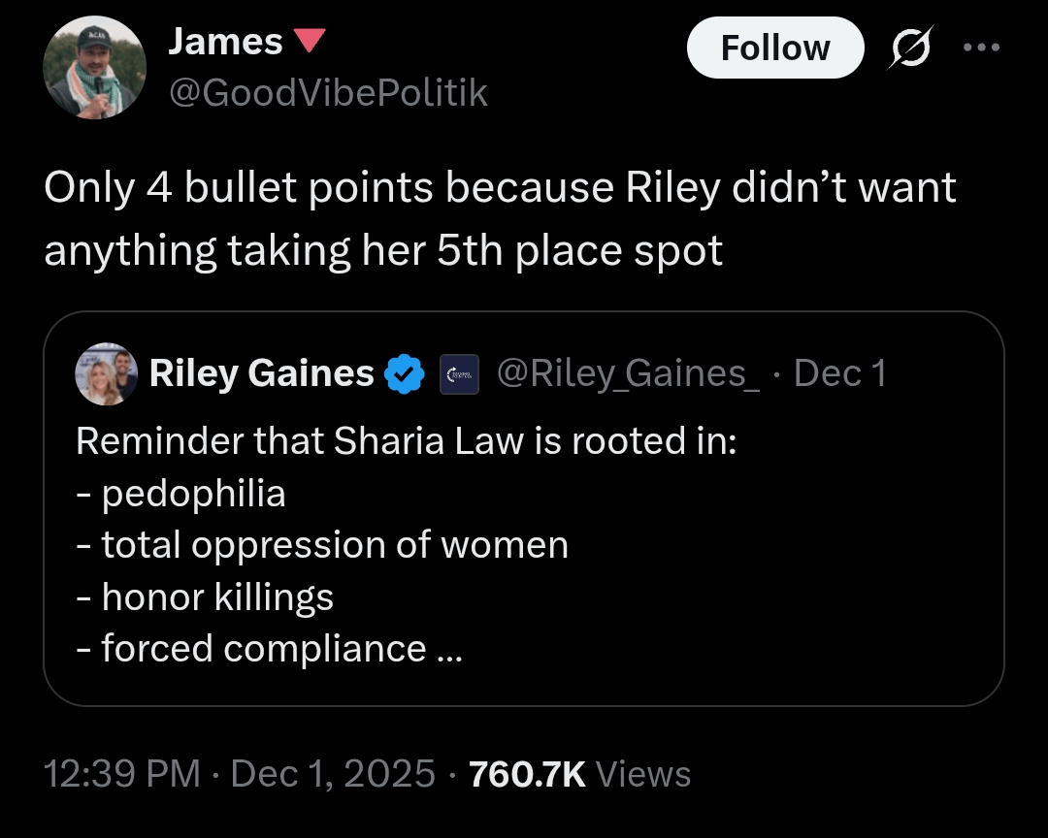Expand truncated quoted post via trailing ellipsis
This screenshot has width=1048, height=838.
(449, 649)
